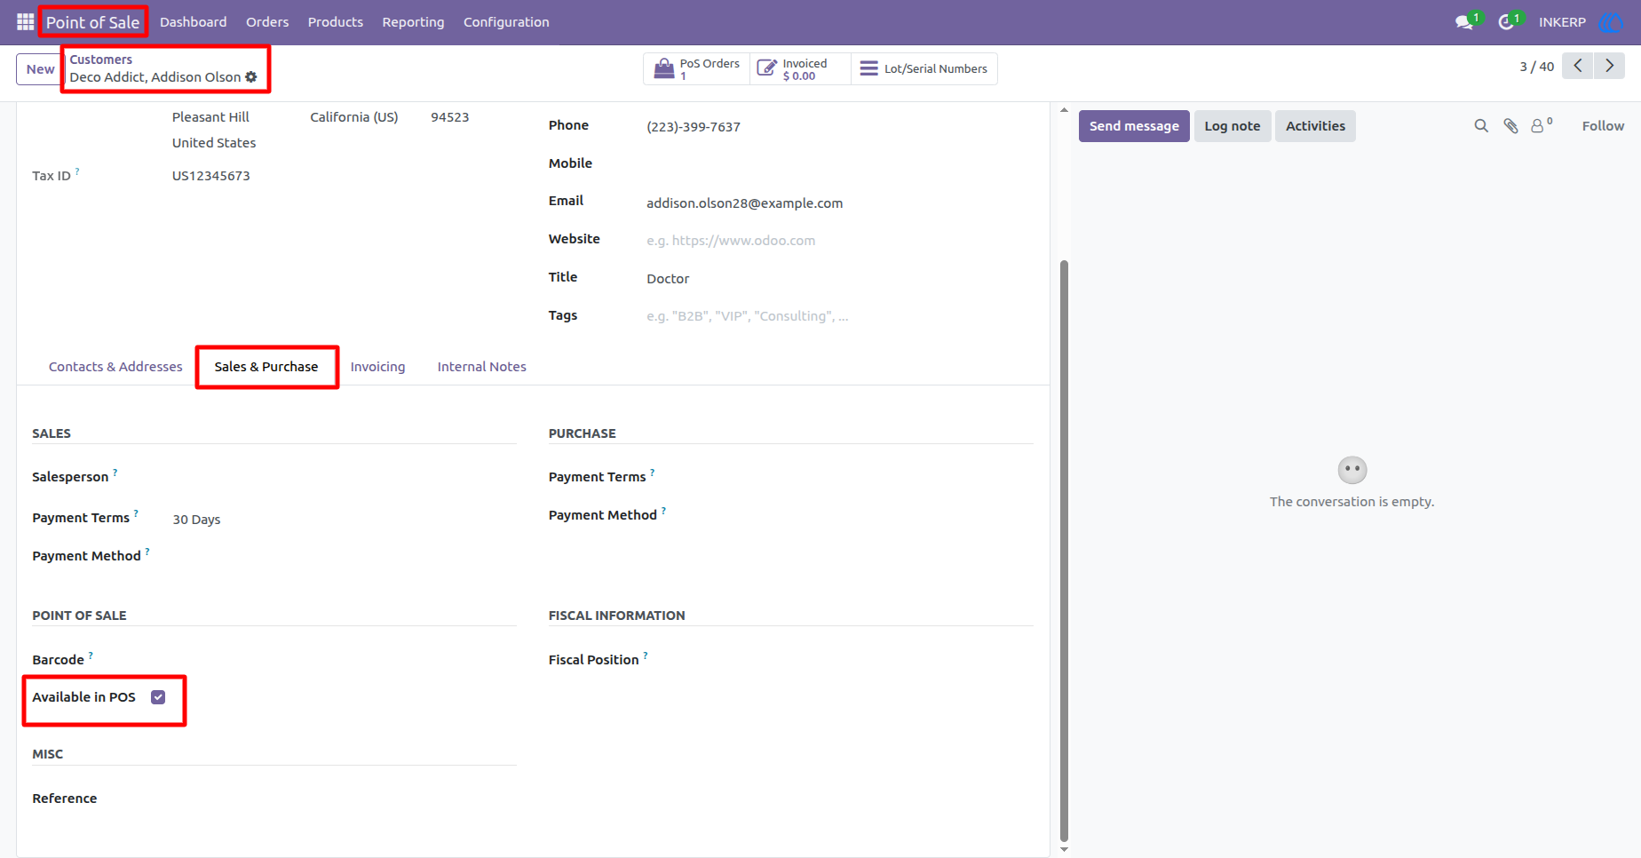Open the Purchase Payment Terms dropdown
The image size is (1641, 858).
[x=861, y=477]
